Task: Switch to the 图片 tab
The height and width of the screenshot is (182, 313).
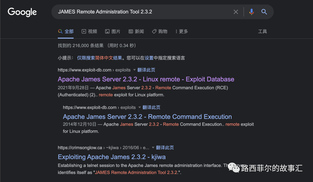Action: tap(113, 31)
